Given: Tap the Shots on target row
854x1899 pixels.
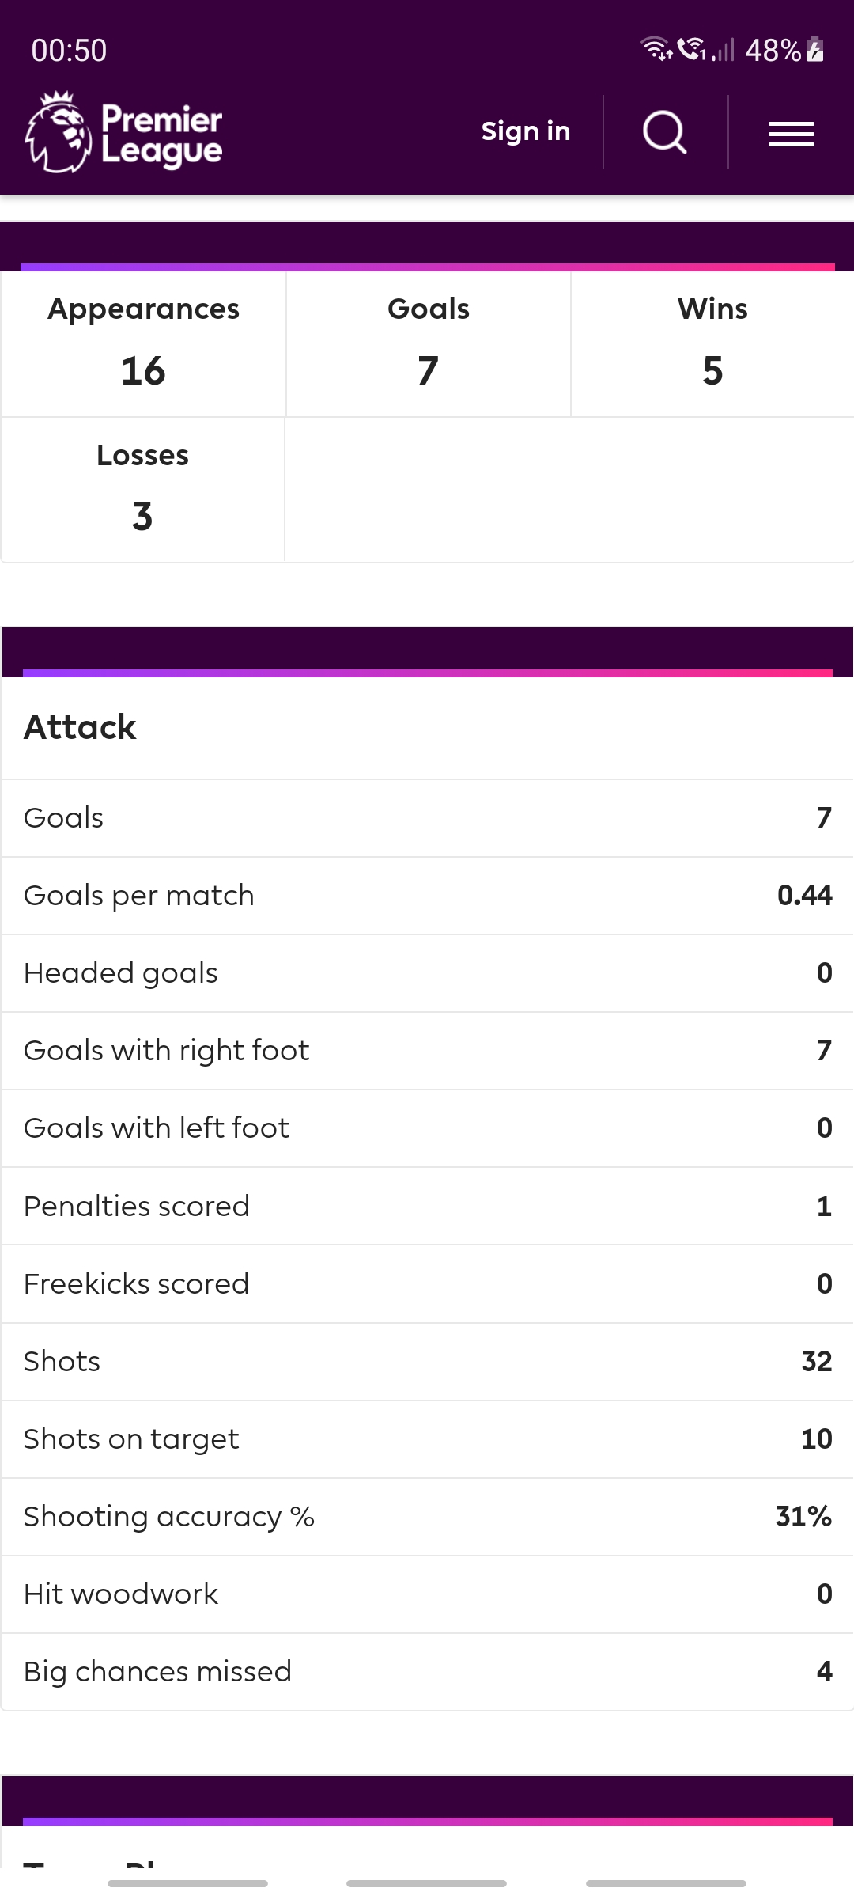Looking at the screenshot, I should 428,1438.
